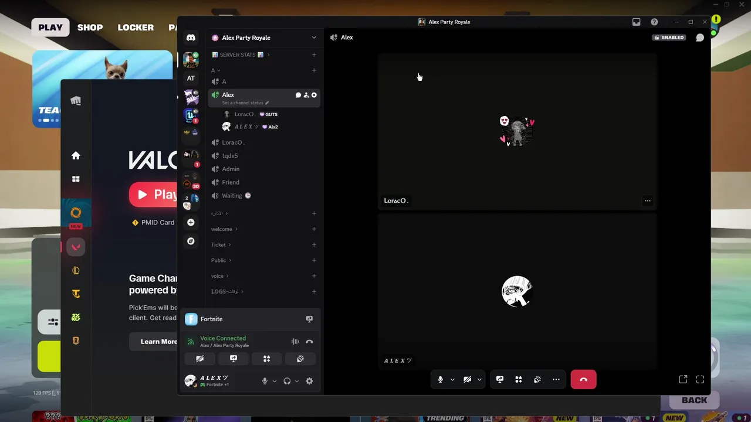751x422 pixels.
Task: Add channel to the LOGS category
Action: (x=314, y=291)
